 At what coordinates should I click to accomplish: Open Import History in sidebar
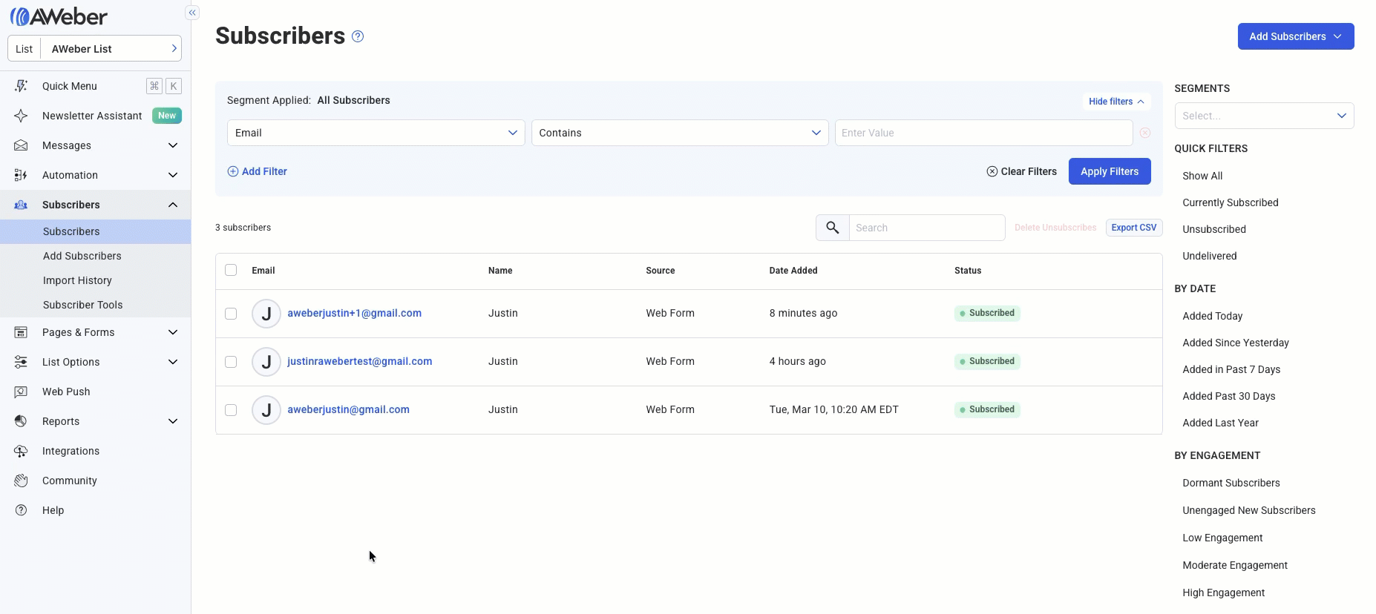(x=77, y=280)
